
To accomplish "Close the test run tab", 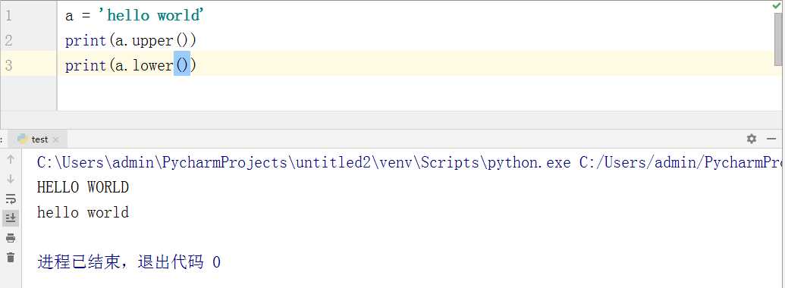I will (55, 139).
